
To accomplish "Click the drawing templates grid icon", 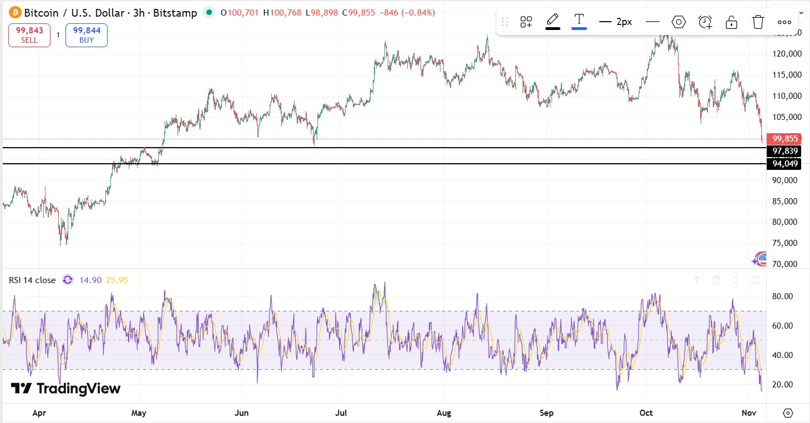I will (526, 22).
